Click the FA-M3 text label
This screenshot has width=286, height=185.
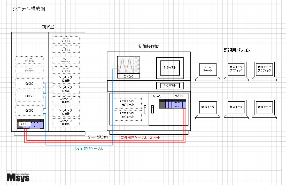point(156,96)
